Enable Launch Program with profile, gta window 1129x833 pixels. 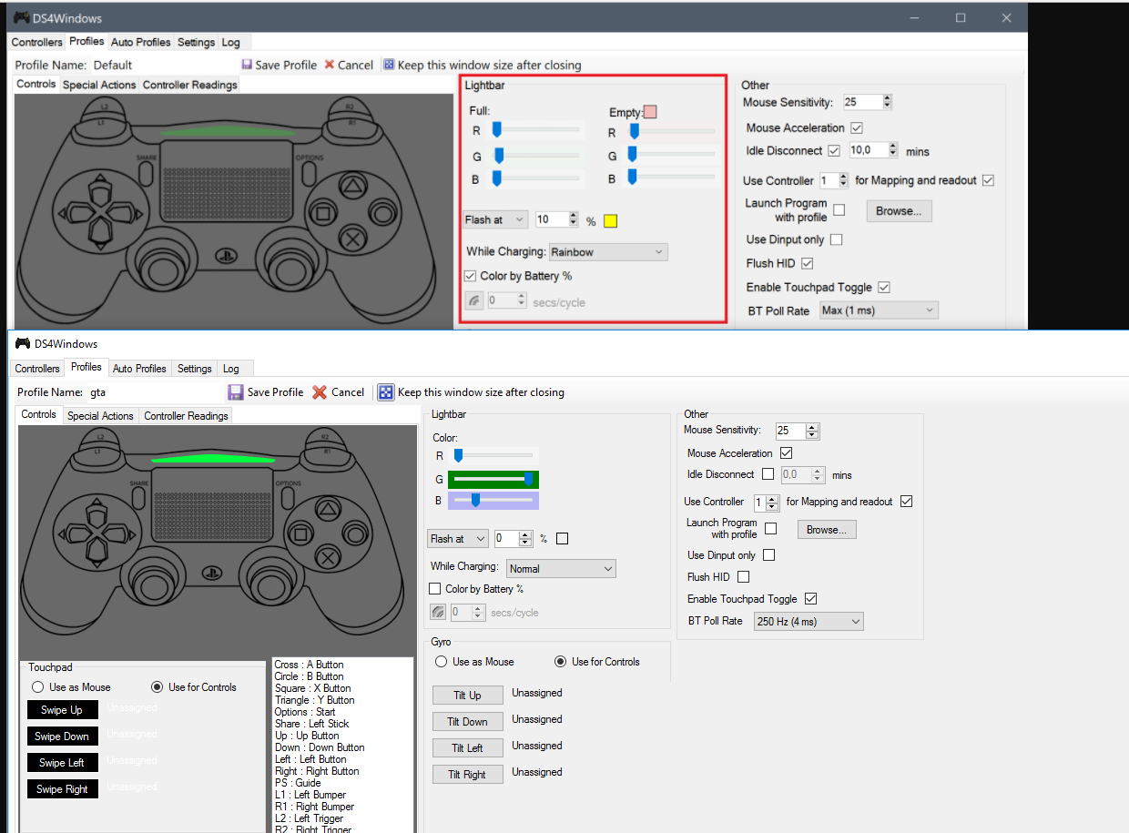click(771, 528)
